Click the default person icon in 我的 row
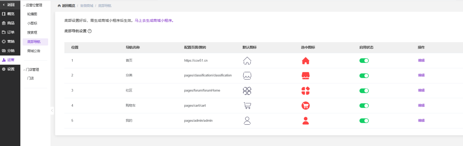463x146 pixels. tap(247, 120)
